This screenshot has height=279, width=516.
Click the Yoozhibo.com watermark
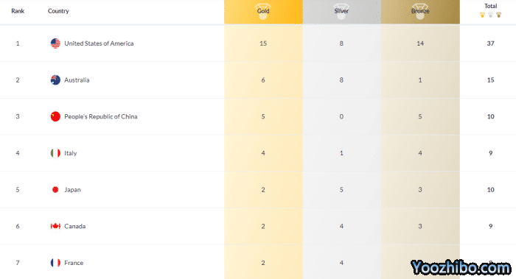point(461,267)
